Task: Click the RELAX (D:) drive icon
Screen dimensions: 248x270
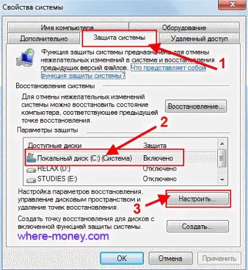Action: pyautogui.click(x=31, y=170)
